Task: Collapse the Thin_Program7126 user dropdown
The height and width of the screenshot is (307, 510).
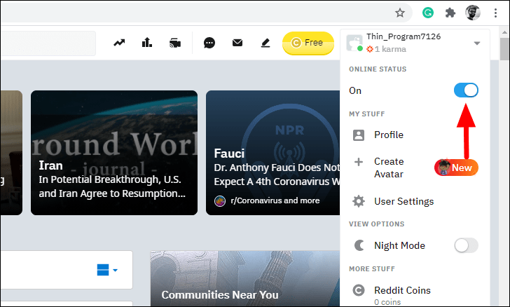Action: (477, 43)
